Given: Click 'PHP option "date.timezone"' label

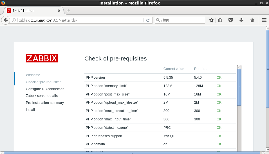Looking at the screenshot, I should coord(107,127).
